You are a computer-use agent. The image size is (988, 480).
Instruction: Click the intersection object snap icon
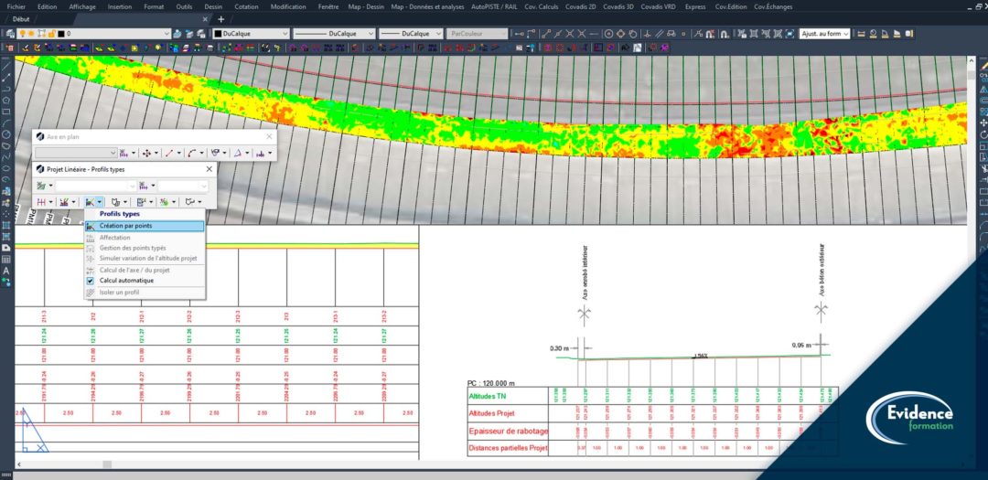(x=570, y=34)
